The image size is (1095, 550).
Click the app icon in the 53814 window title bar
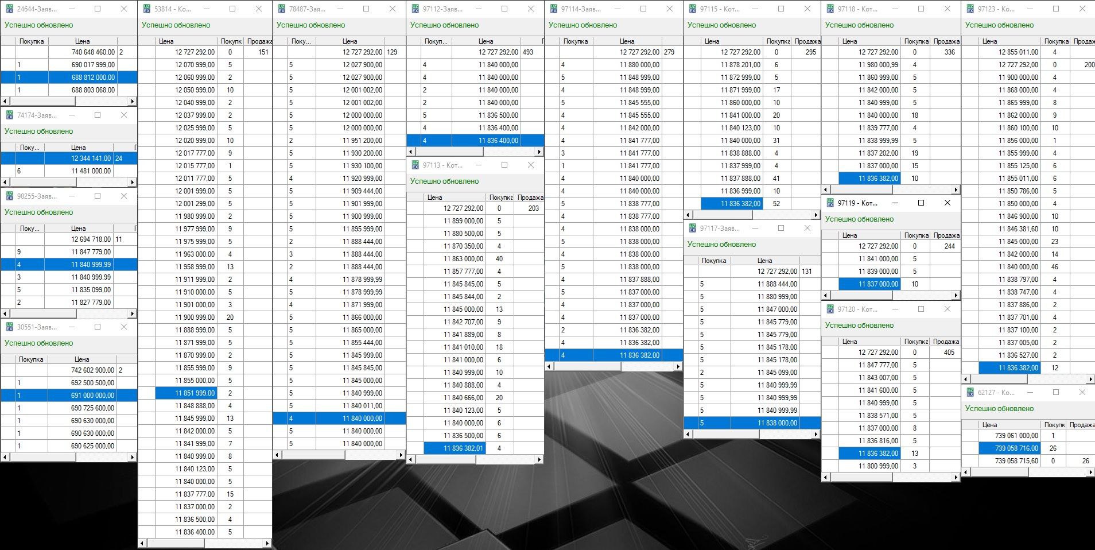(147, 9)
